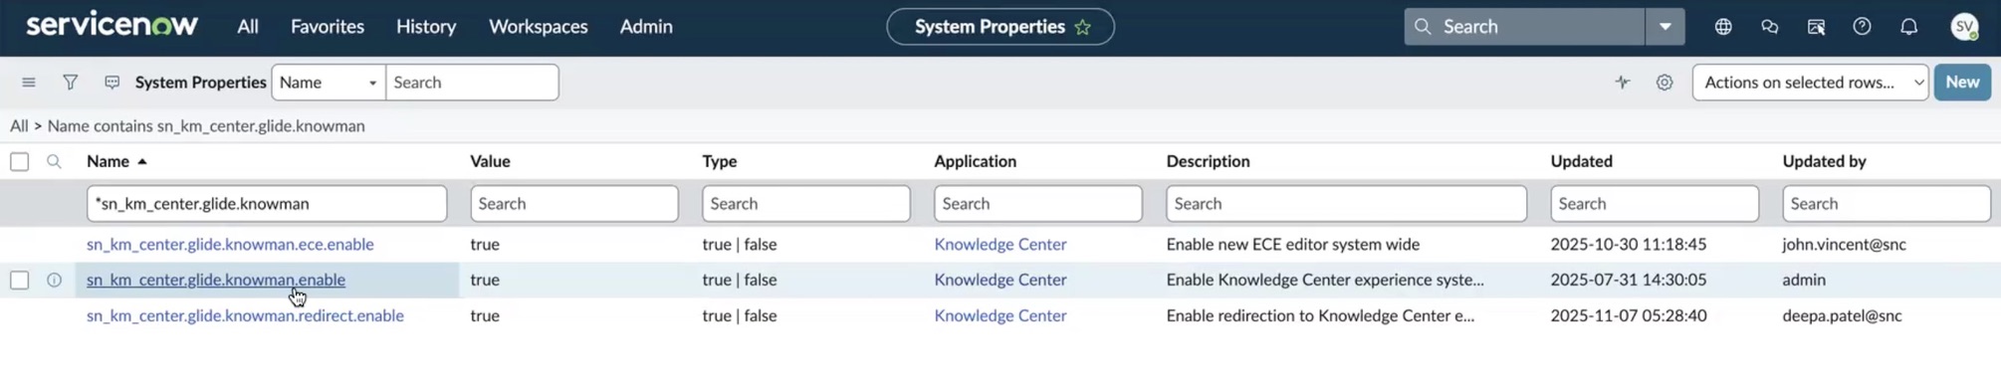
Task: Open Knowledge Center link in knowman.enable row
Action: (1000, 280)
